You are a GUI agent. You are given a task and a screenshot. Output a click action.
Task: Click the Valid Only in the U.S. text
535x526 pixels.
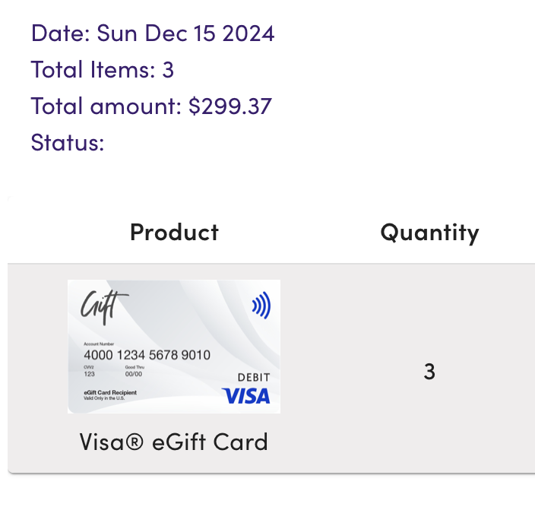[x=104, y=398]
